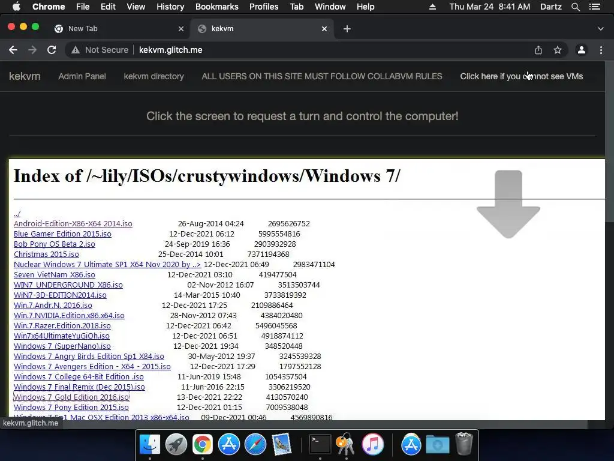Open the Downloads folder in dock
Viewport: 614px width, 461px height.
(437, 445)
